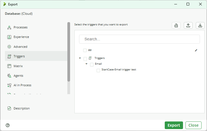
Task: Collapse the Triggers tree node
Action: pos(80,58)
